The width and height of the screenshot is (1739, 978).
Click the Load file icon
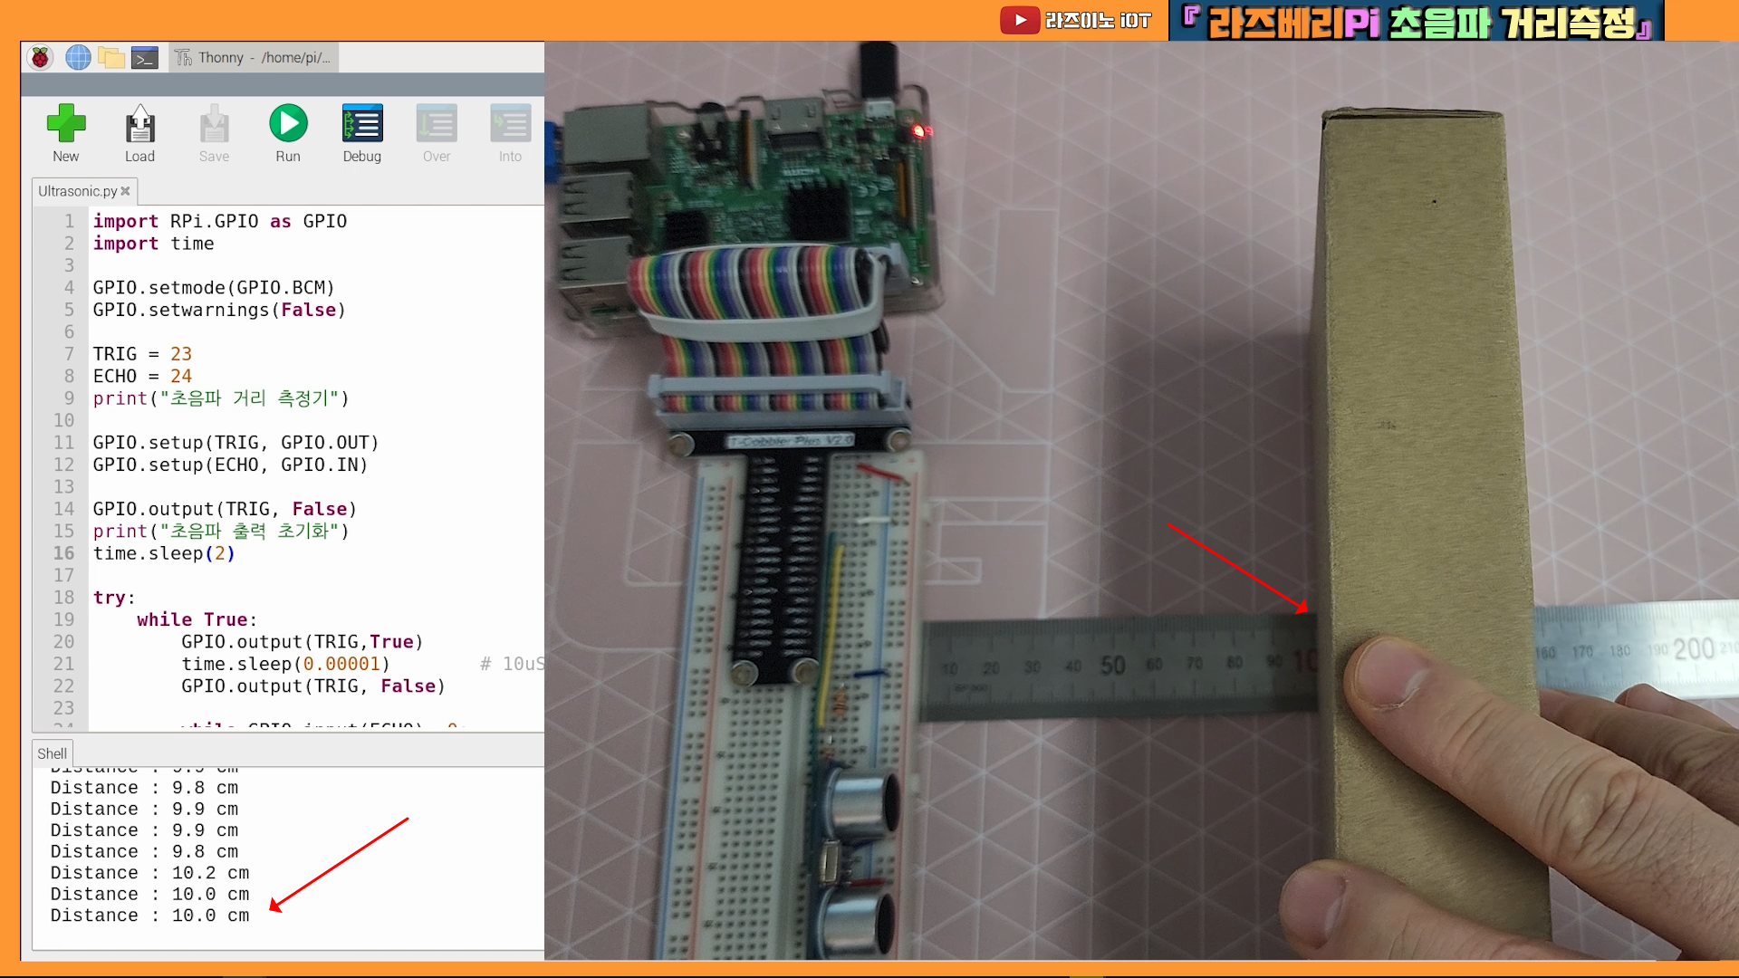tap(139, 124)
